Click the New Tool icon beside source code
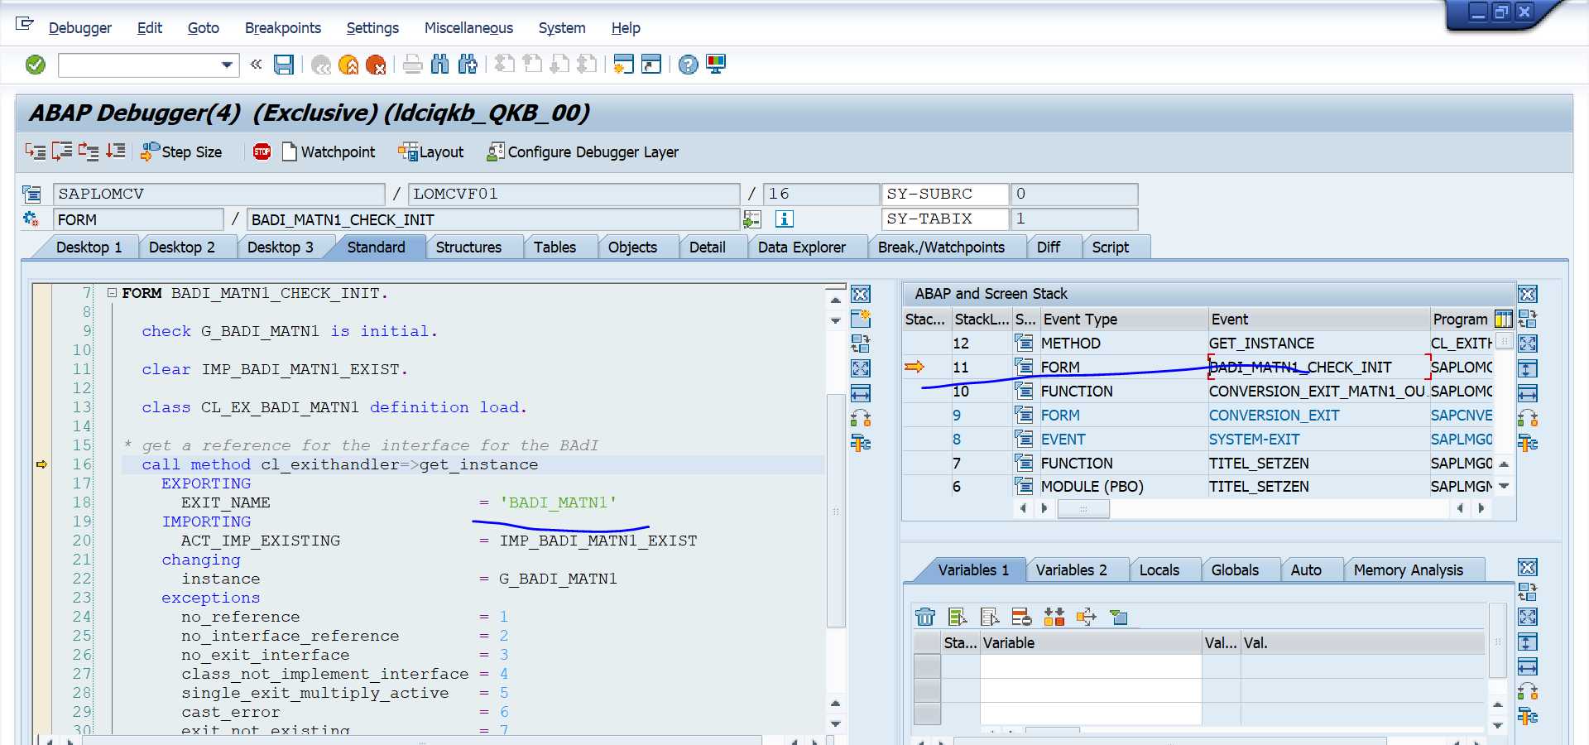This screenshot has height=745, width=1589. 861,319
